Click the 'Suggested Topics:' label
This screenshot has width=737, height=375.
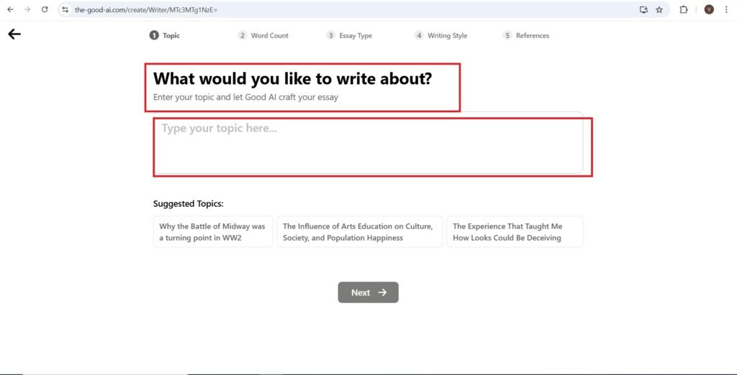tap(189, 204)
